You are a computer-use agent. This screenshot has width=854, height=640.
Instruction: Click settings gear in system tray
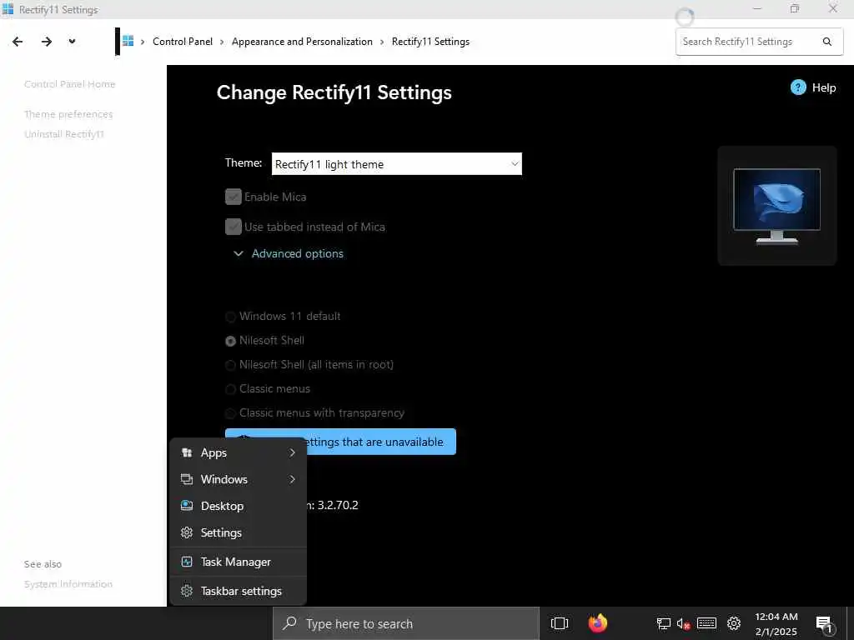point(734,623)
